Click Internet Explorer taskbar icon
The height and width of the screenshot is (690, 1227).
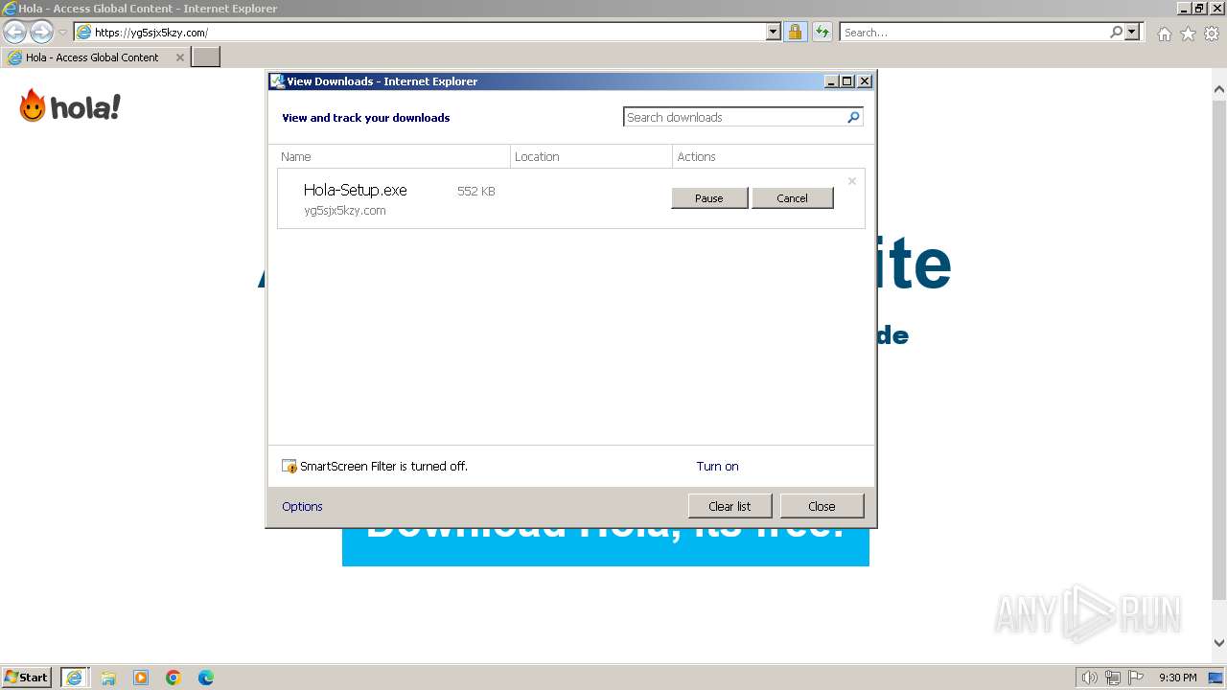pos(74,678)
